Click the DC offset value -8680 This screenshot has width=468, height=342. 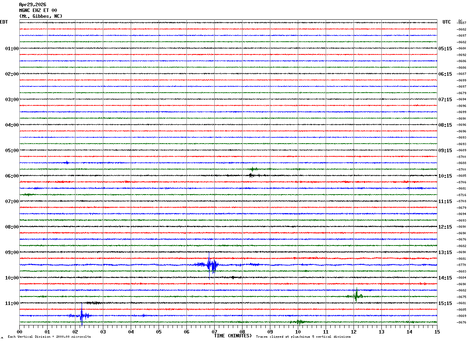pyautogui.click(x=462, y=49)
